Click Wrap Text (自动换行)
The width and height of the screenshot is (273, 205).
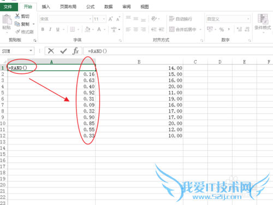click(x=180, y=19)
